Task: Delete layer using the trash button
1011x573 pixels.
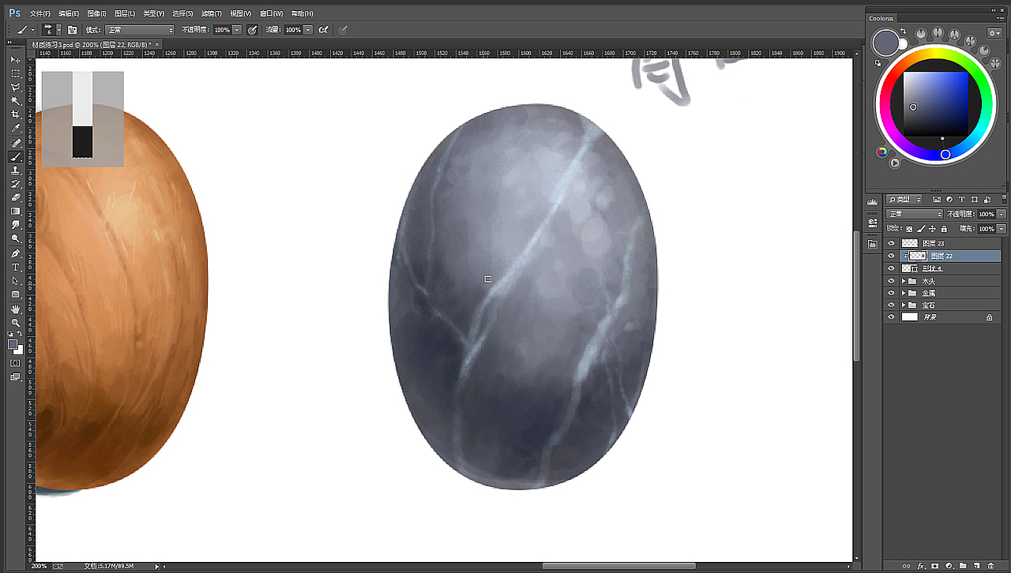Action: tap(991, 566)
